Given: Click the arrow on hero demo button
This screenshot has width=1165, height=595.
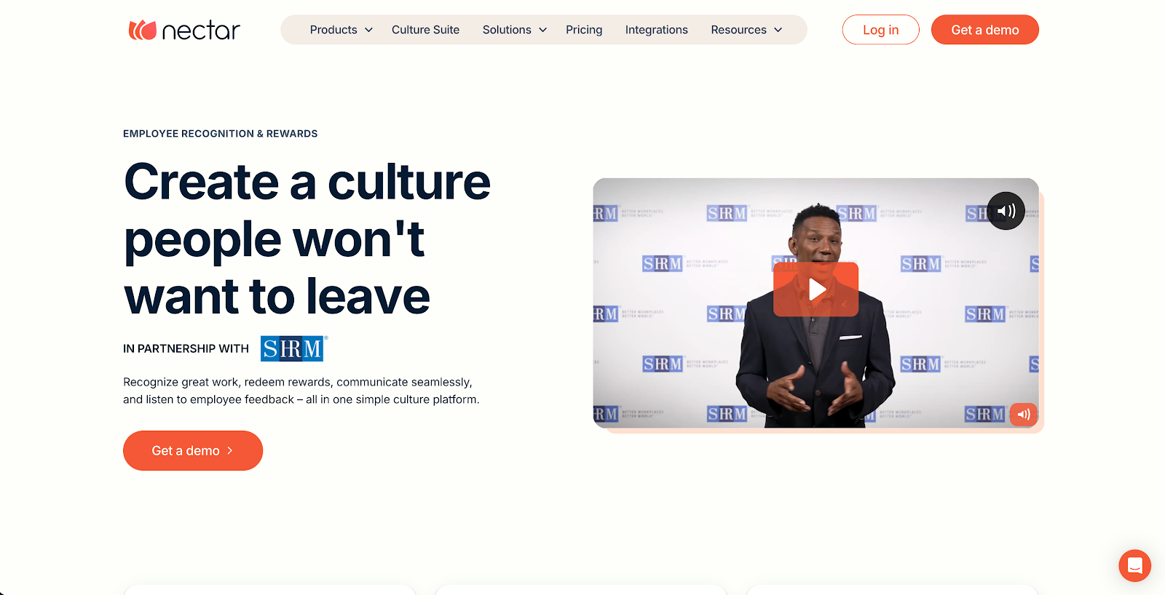Looking at the screenshot, I should (x=230, y=450).
